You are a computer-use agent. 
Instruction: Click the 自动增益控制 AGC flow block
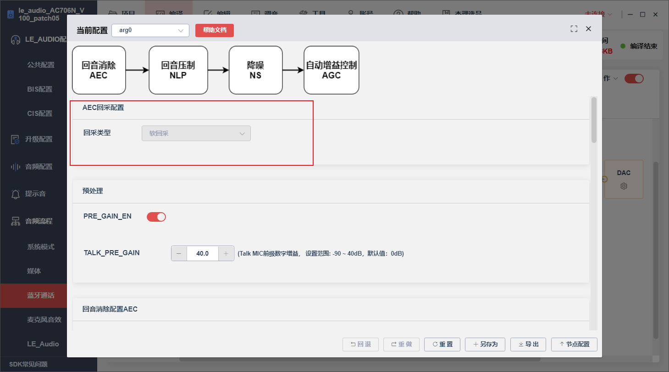point(332,70)
